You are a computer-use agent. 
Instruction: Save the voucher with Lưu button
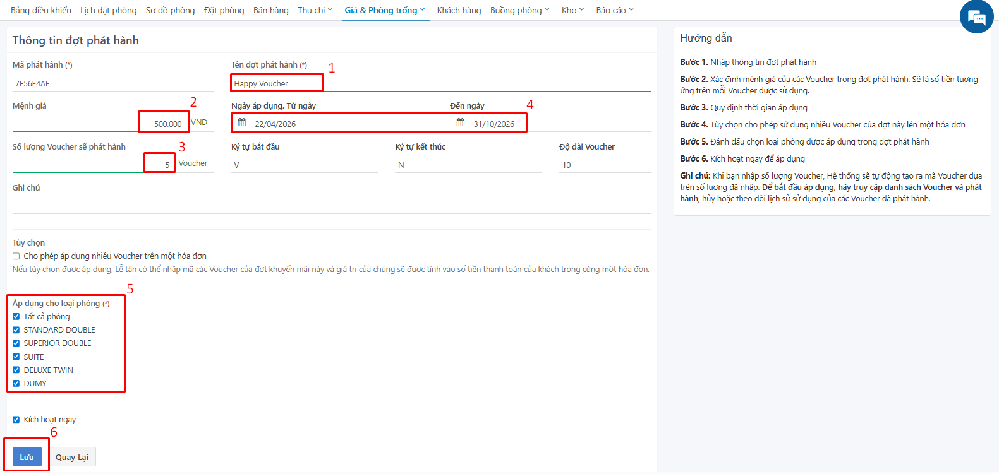point(27,457)
